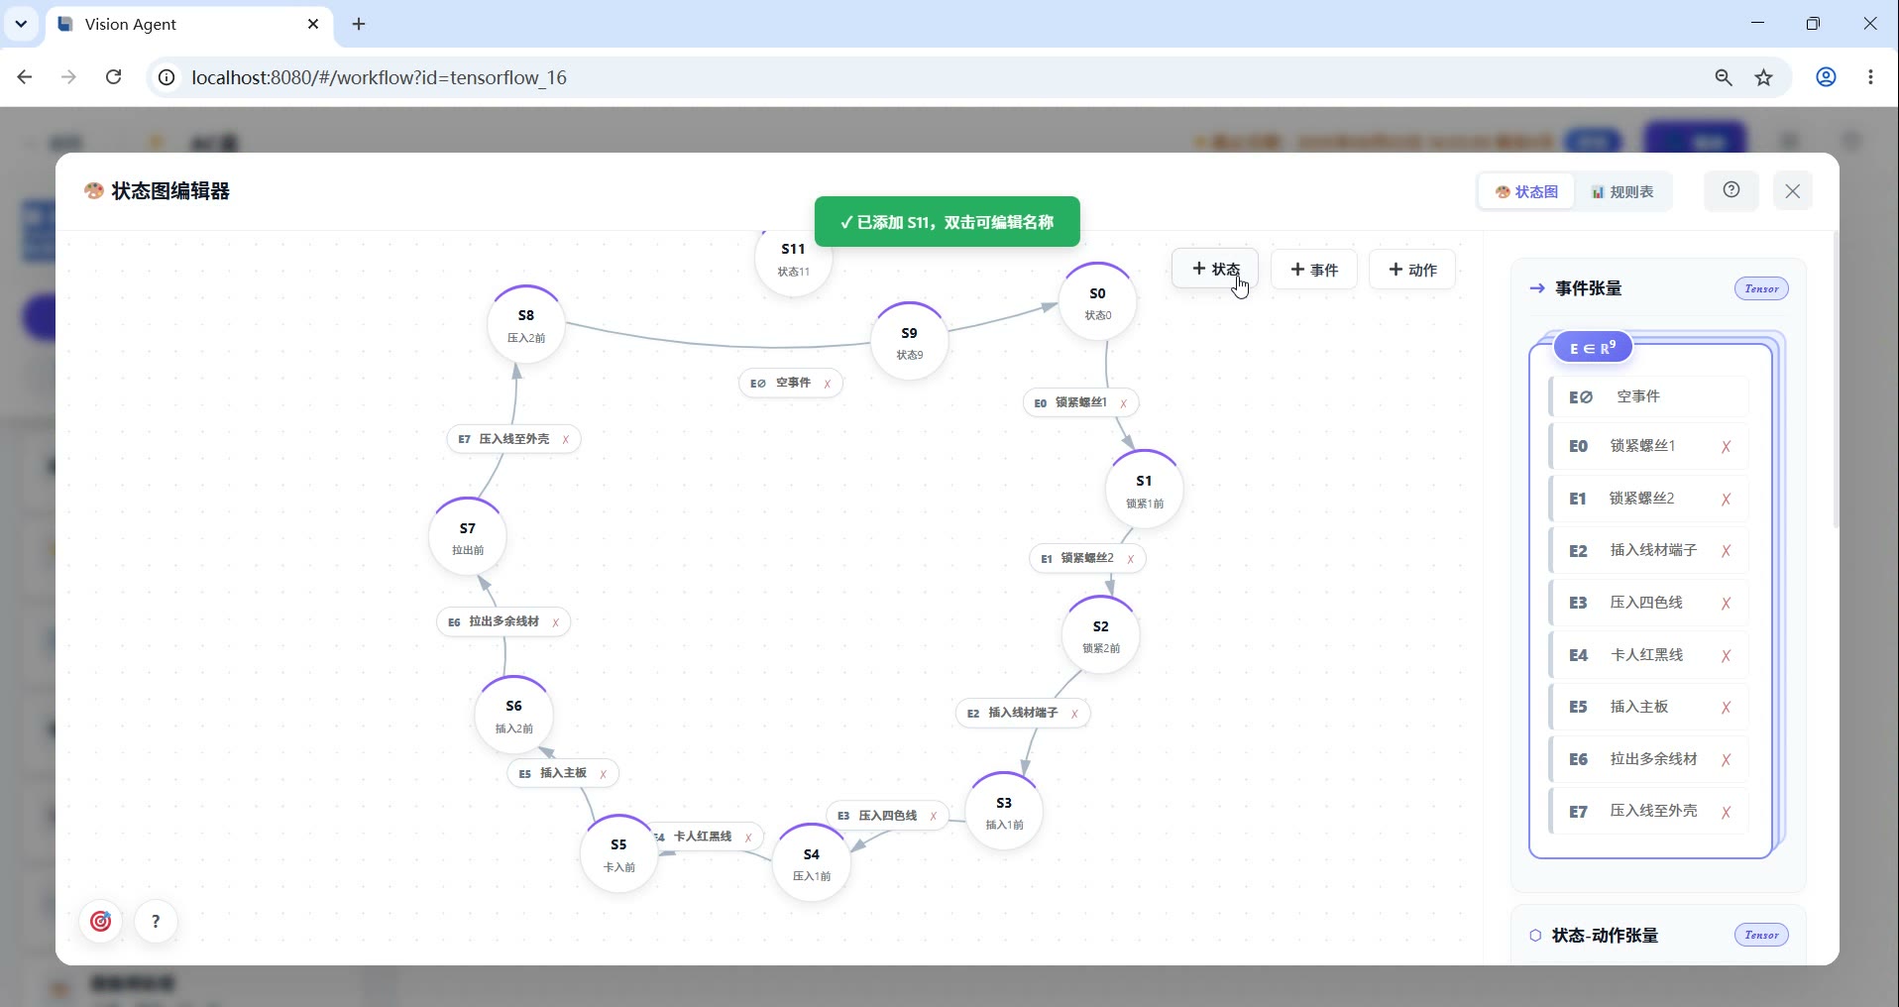The height and width of the screenshot is (1007, 1899).
Task: Go back to the previous page
Action: (25, 77)
